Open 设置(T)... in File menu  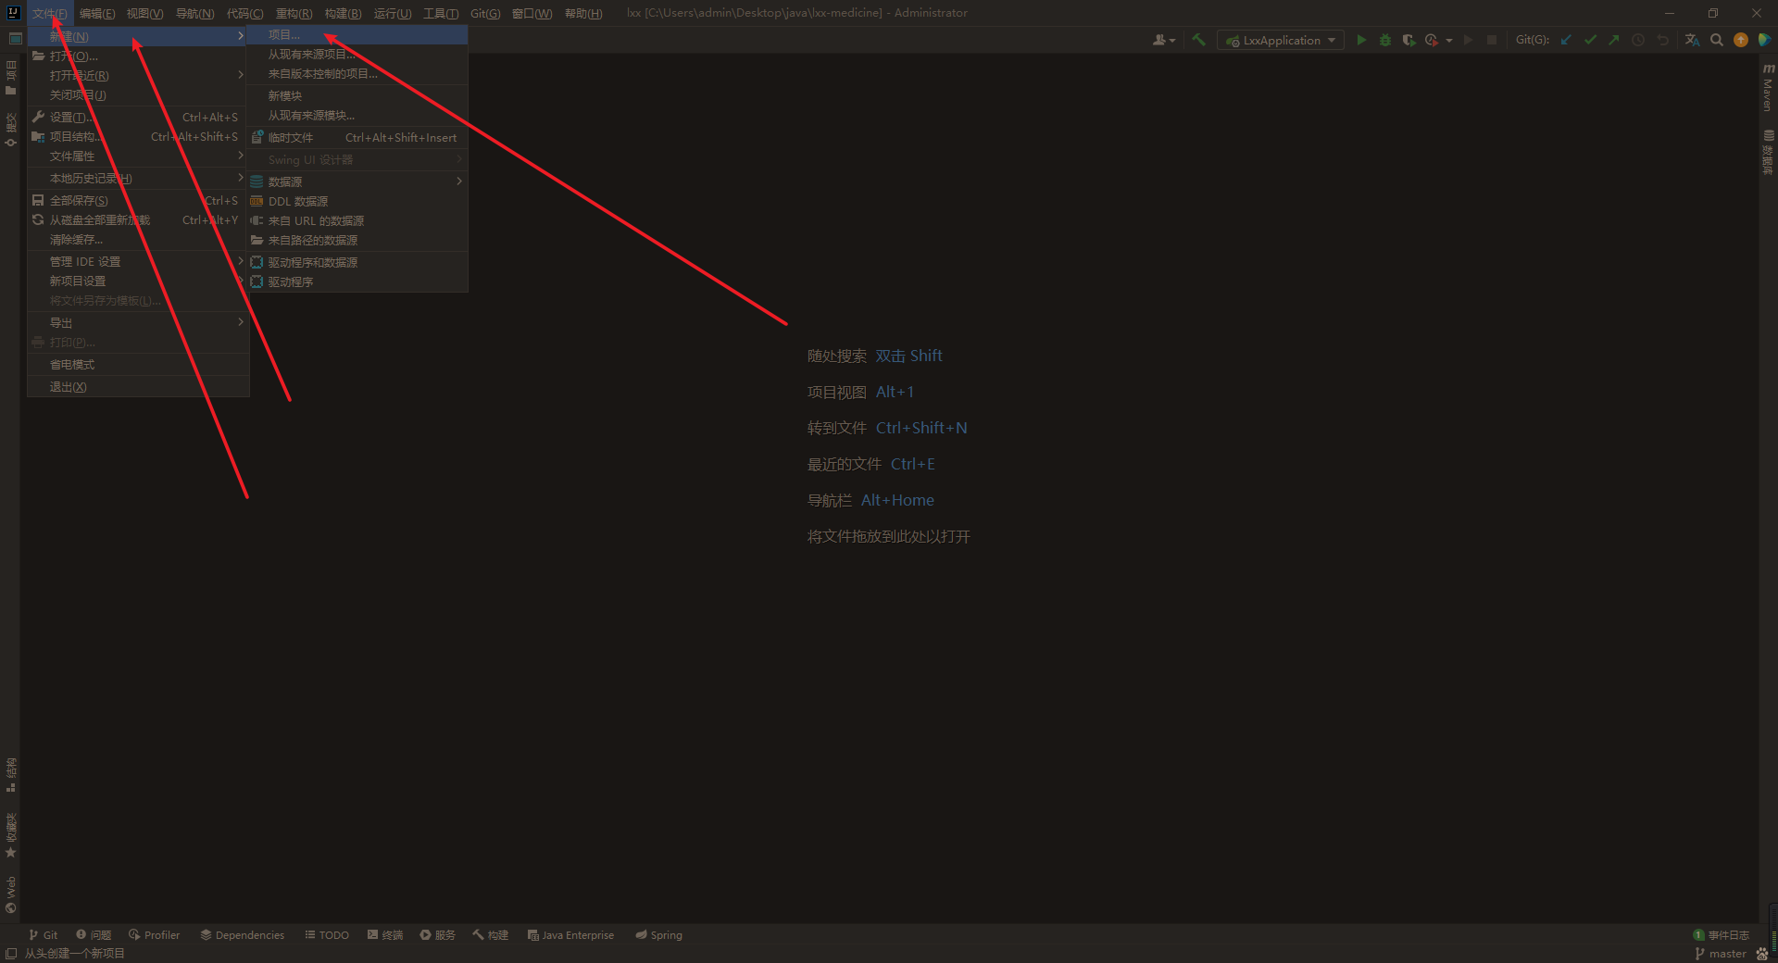pyautogui.click(x=138, y=118)
